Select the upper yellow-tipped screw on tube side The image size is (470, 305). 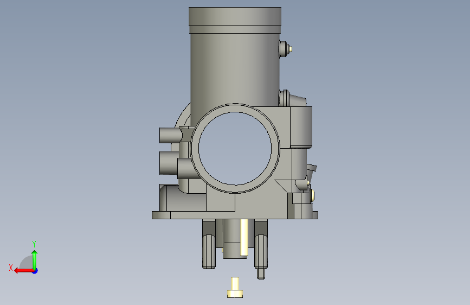[285, 49]
